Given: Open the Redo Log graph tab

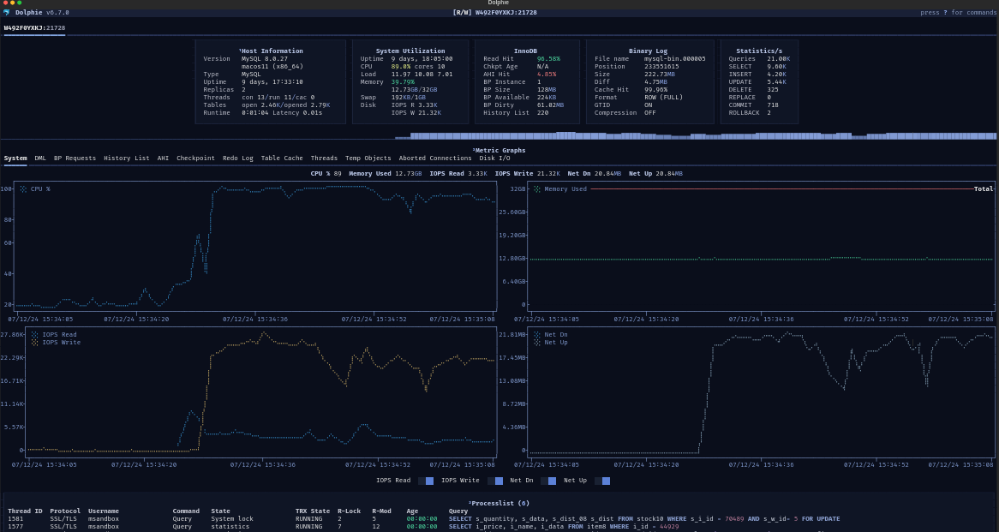Looking at the screenshot, I should [x=237, y=158].
